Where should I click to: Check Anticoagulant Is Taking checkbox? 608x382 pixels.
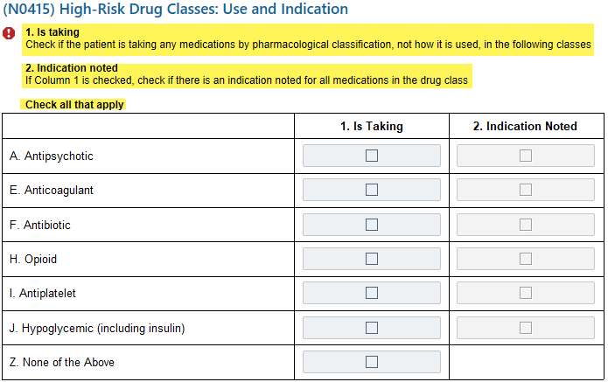372,190
